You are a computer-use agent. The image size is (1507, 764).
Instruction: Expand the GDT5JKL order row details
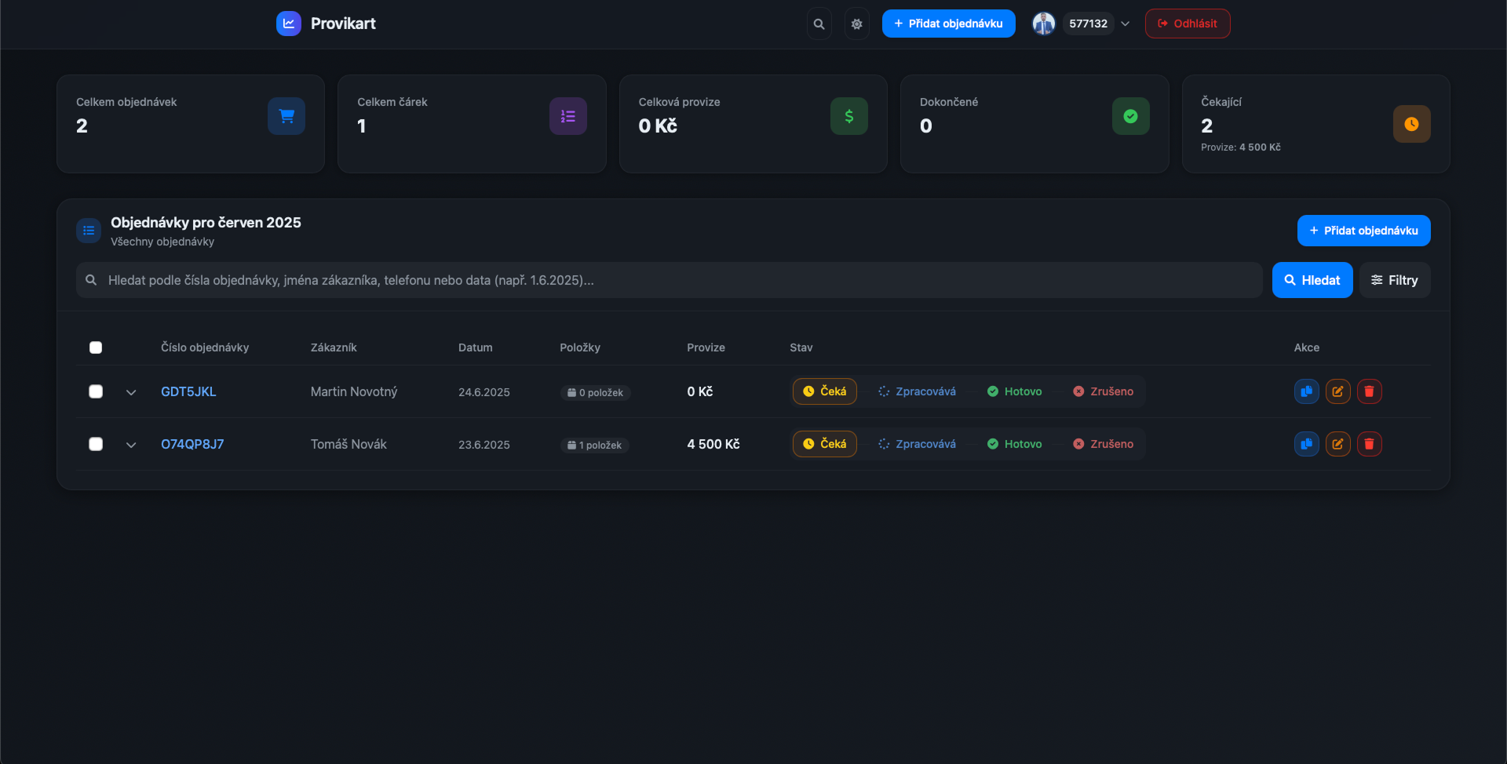pyautogui.click(x=131, y=392)
